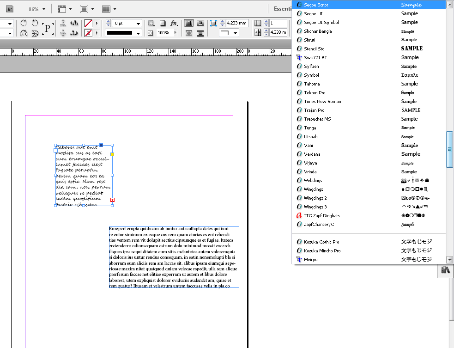Click the 4,233 mm corner size field

[237, 23]
